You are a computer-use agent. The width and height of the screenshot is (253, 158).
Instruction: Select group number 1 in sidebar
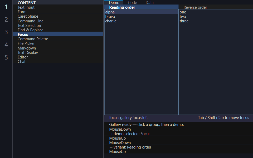coord(6,7)
